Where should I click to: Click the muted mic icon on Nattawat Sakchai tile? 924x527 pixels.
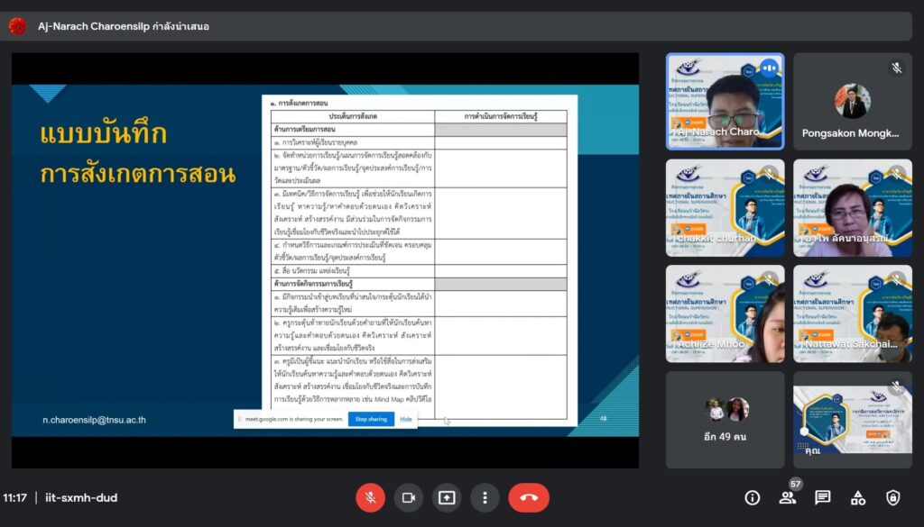[896, 280]
